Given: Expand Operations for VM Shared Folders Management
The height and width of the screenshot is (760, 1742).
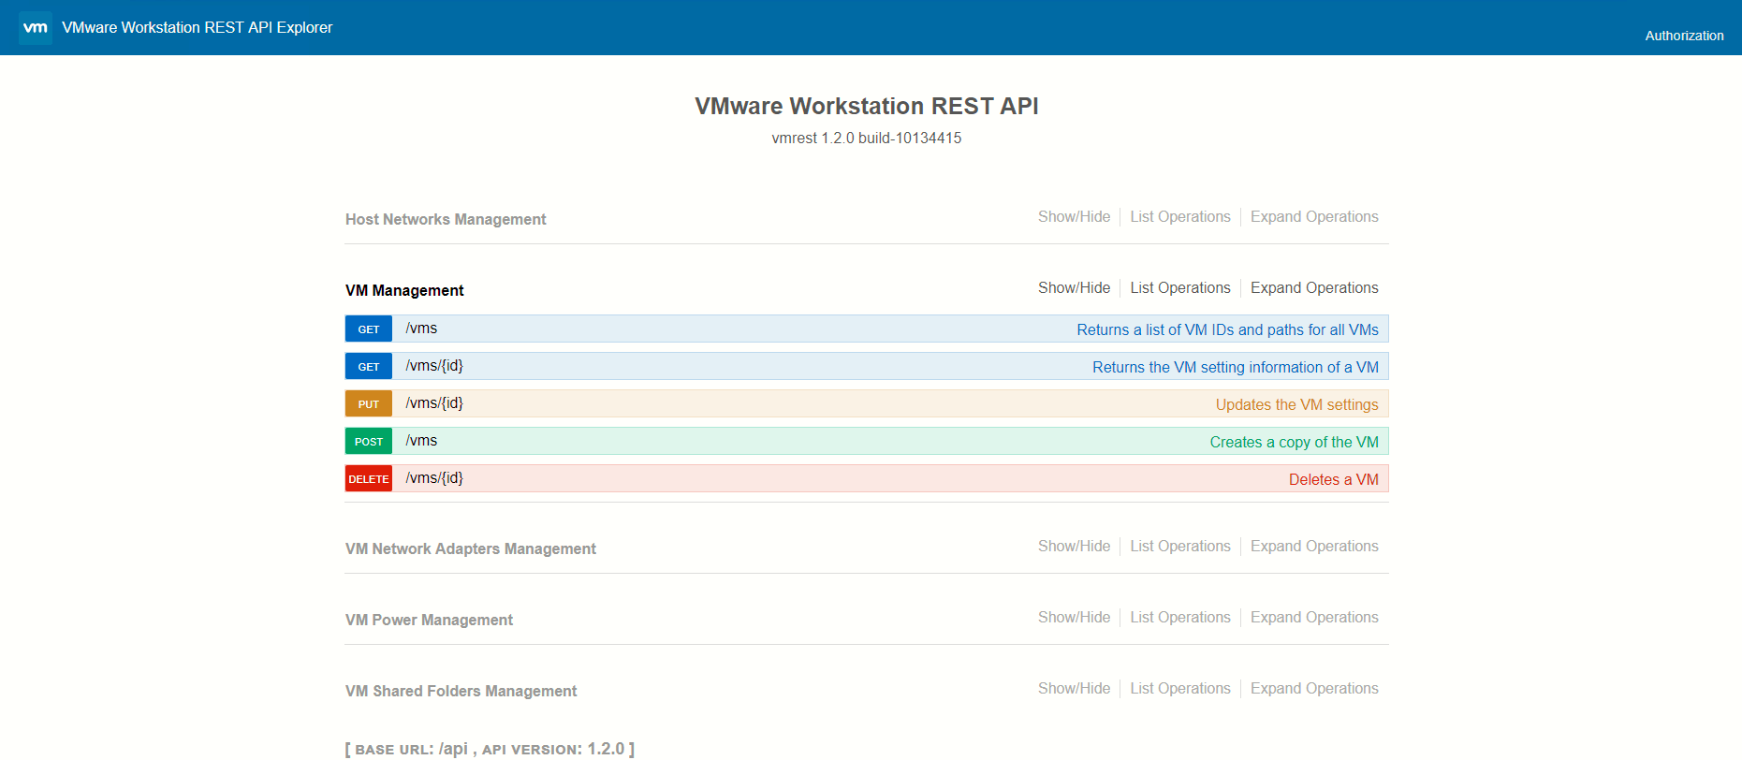Looking at the screenshot, I should coord(1313,689).
